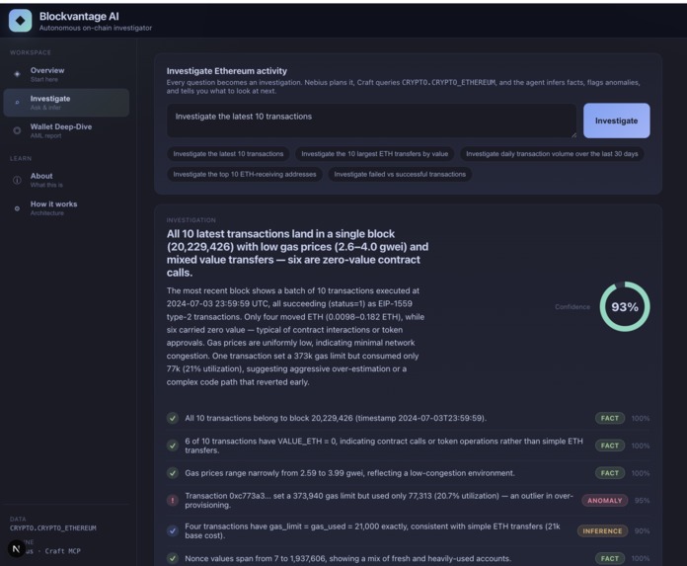Click the investigation headline about block 20,229,426
The width and height of the screenshot is (687, 566).
[x=297, y=253]
